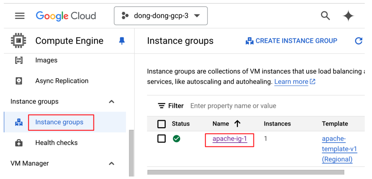Click the search magnifier icon
Viewport: 372px width, 179px height.
pos(325,16)
